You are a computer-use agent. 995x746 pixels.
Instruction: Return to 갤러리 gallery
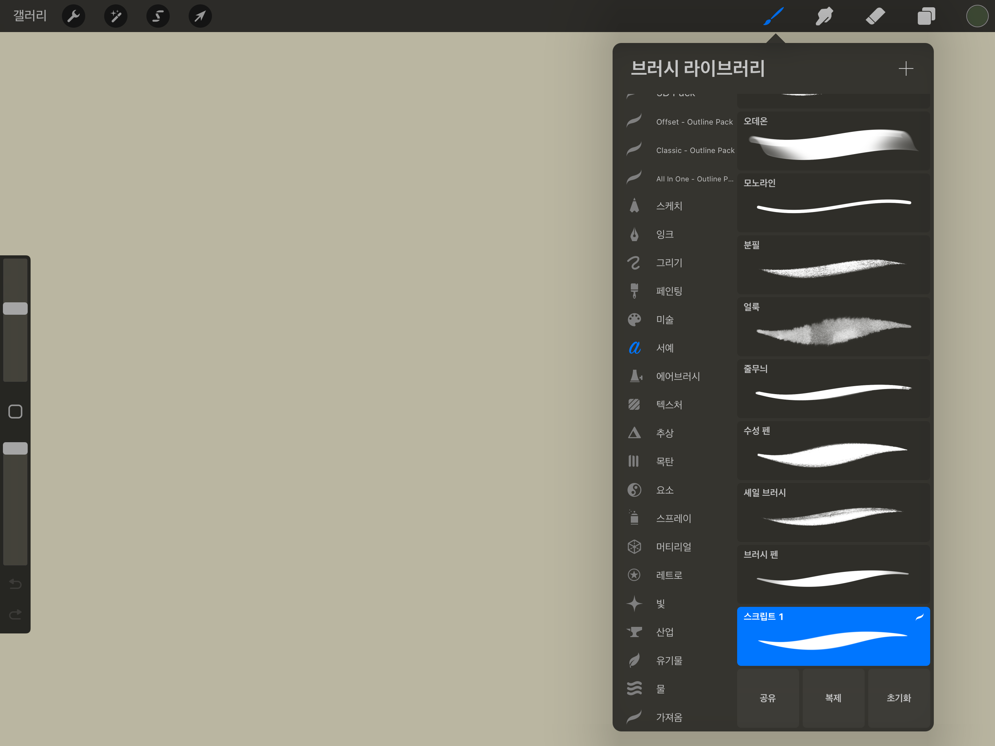click(30, 16)
